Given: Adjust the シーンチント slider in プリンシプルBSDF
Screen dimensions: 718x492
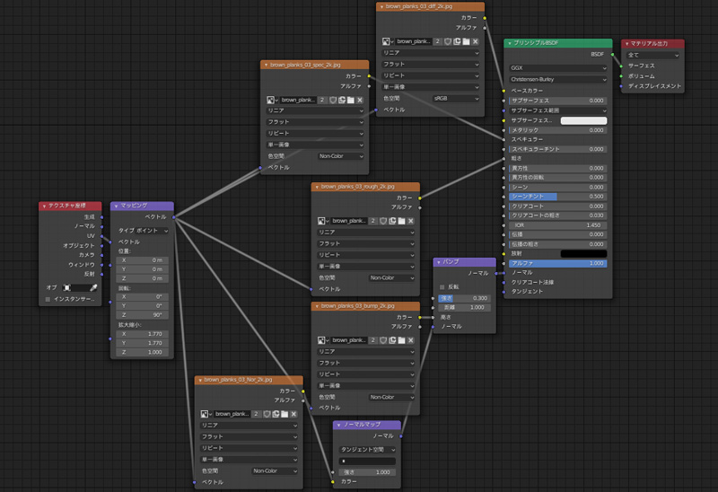Looking at the screenshot, I should pyautogui.click(x=557, y=196).
